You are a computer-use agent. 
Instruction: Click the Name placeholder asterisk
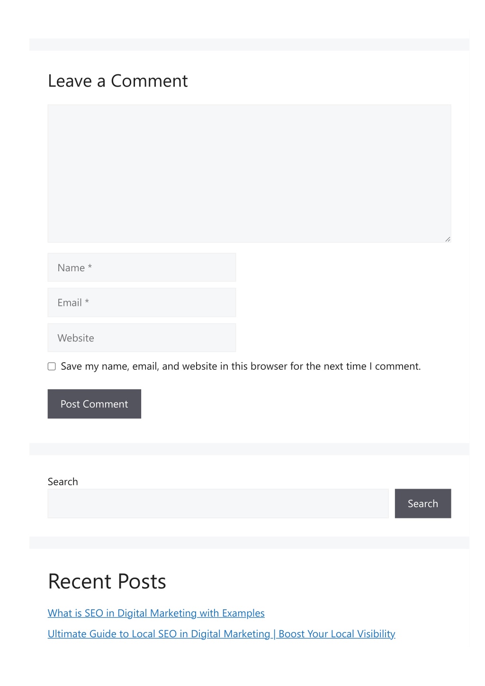click(x=90, y=267)
